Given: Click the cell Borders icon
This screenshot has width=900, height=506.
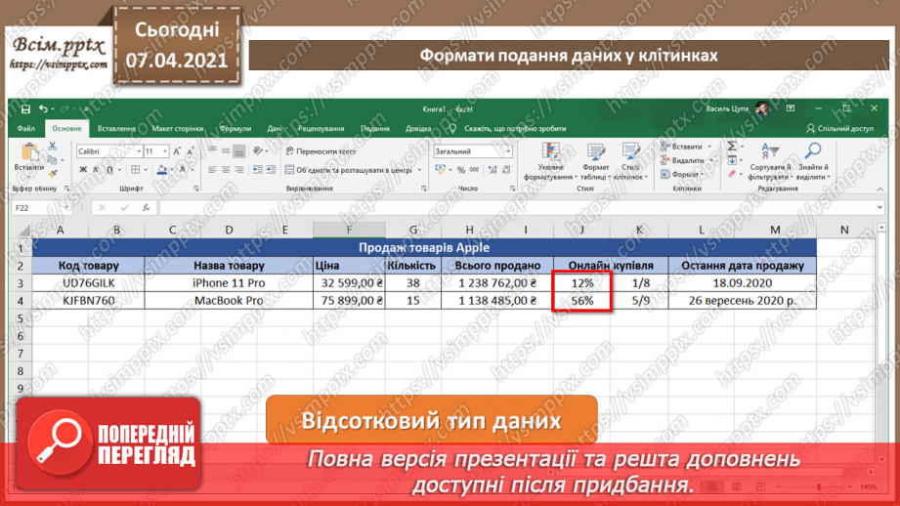Looking at the screenshot, I should [x=136, y=170].
